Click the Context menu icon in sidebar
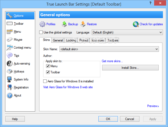 point(10,47)
